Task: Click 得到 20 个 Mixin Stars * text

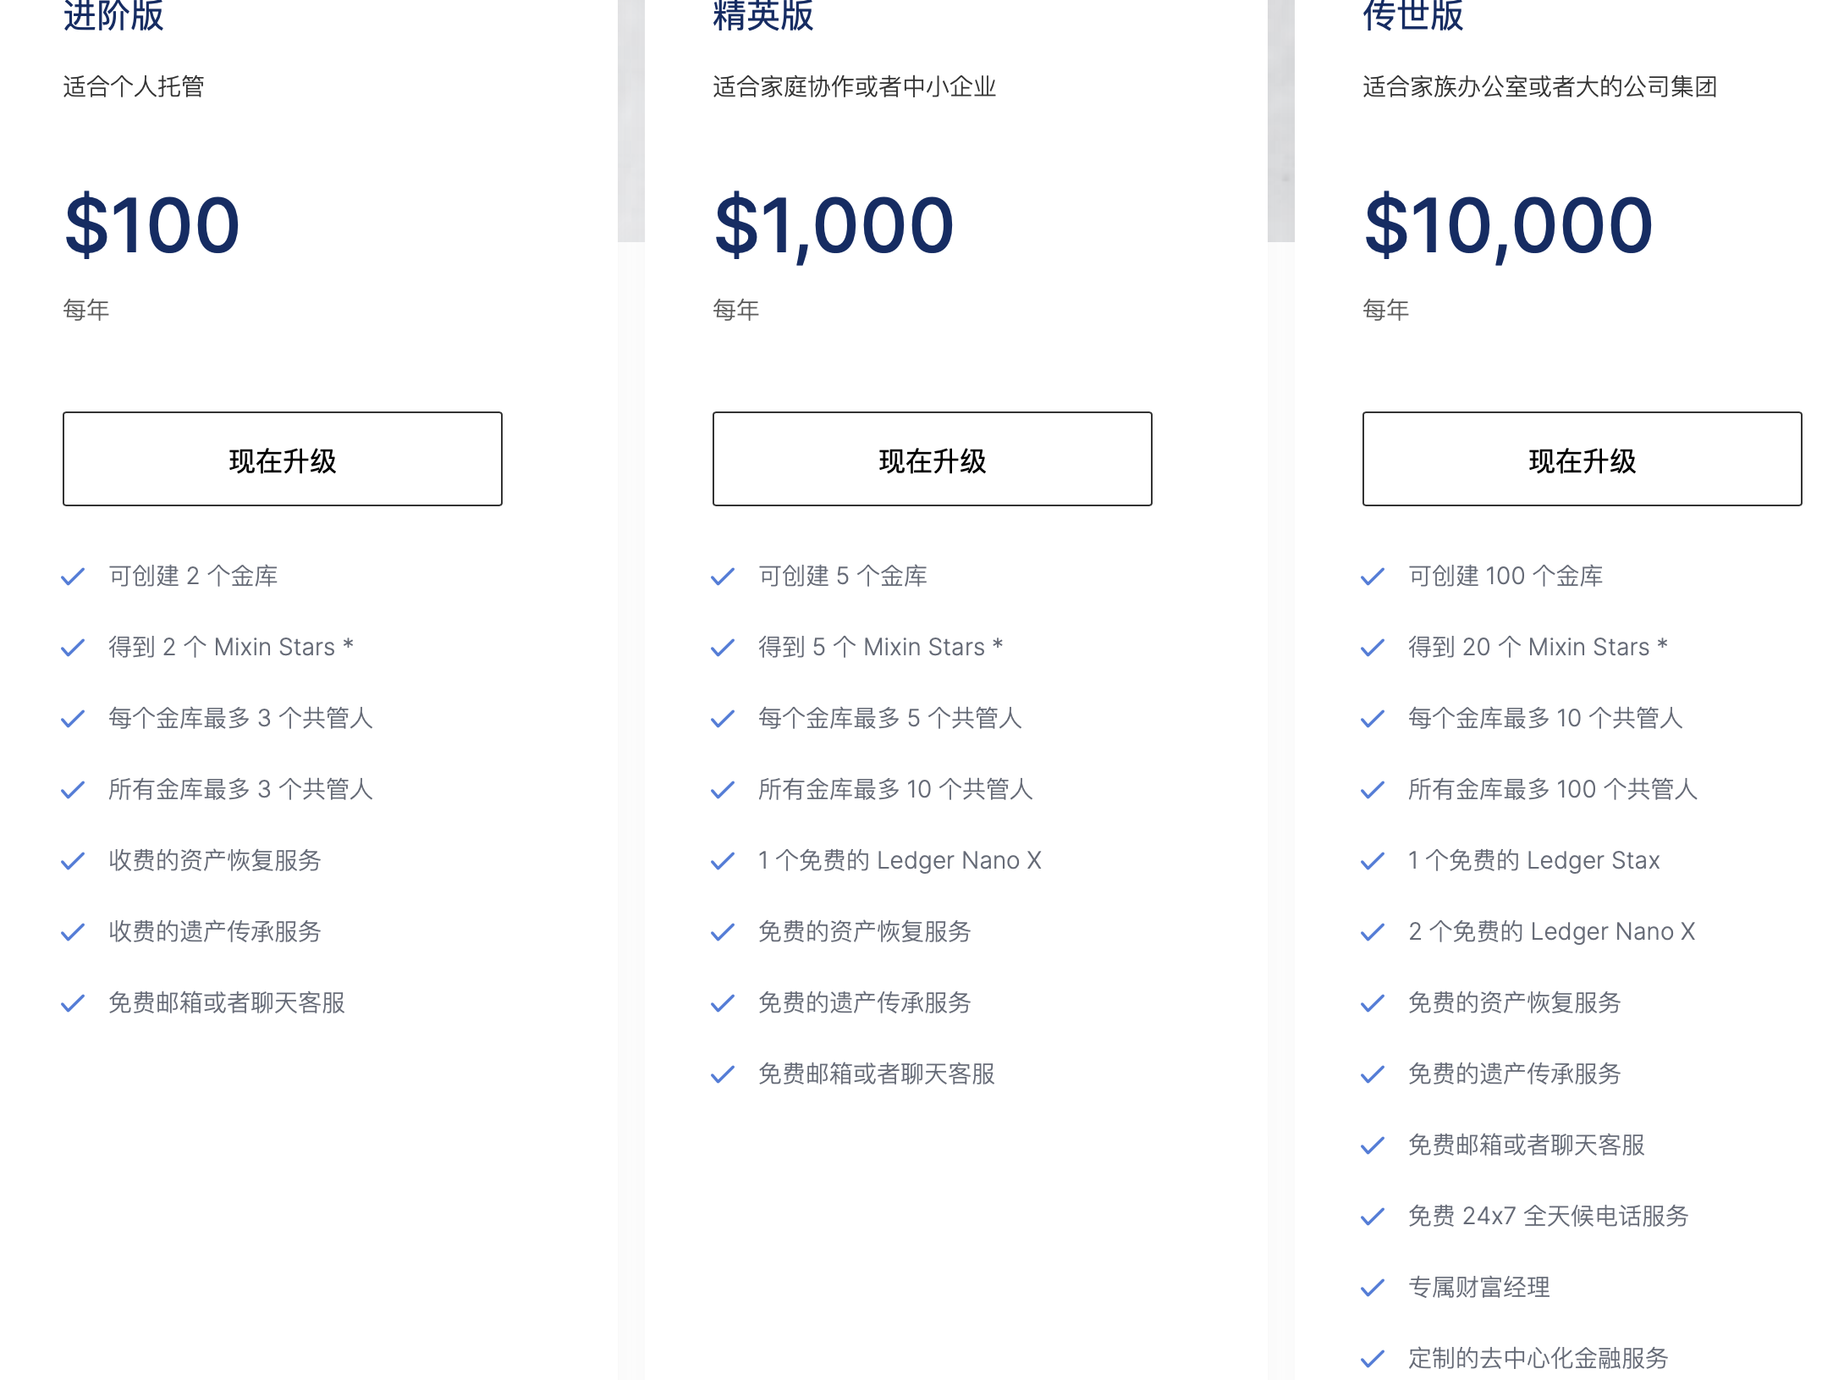Action: tap(1538, 647)
